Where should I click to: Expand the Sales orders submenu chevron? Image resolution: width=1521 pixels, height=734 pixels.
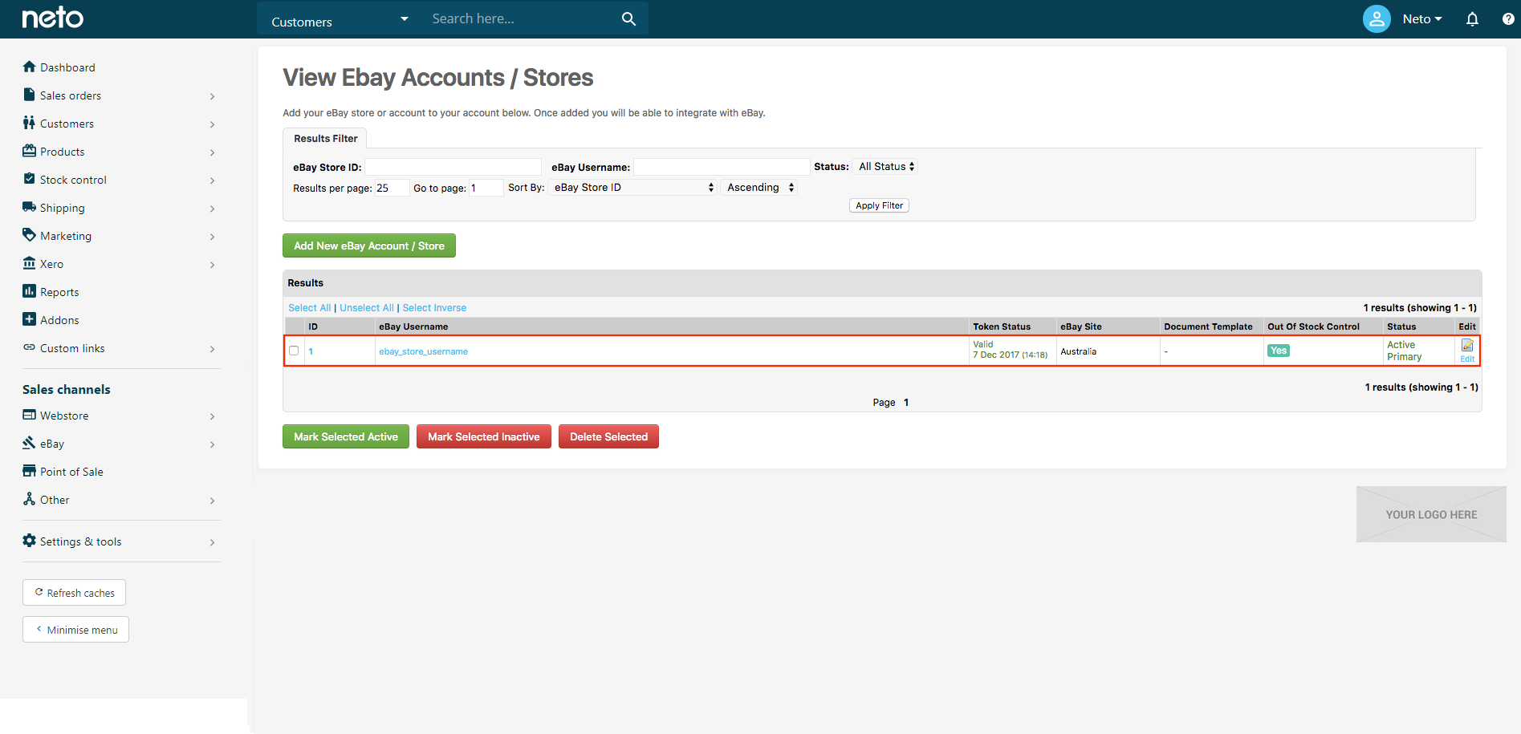tap(212, 96)
